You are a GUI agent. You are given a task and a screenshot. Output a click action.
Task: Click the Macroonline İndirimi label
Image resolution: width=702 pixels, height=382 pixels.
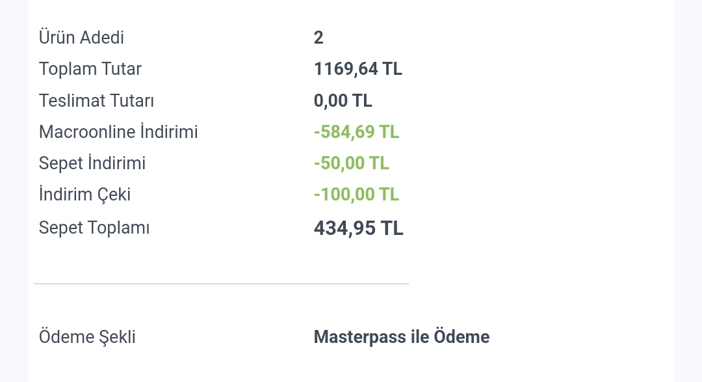(118, 132)
